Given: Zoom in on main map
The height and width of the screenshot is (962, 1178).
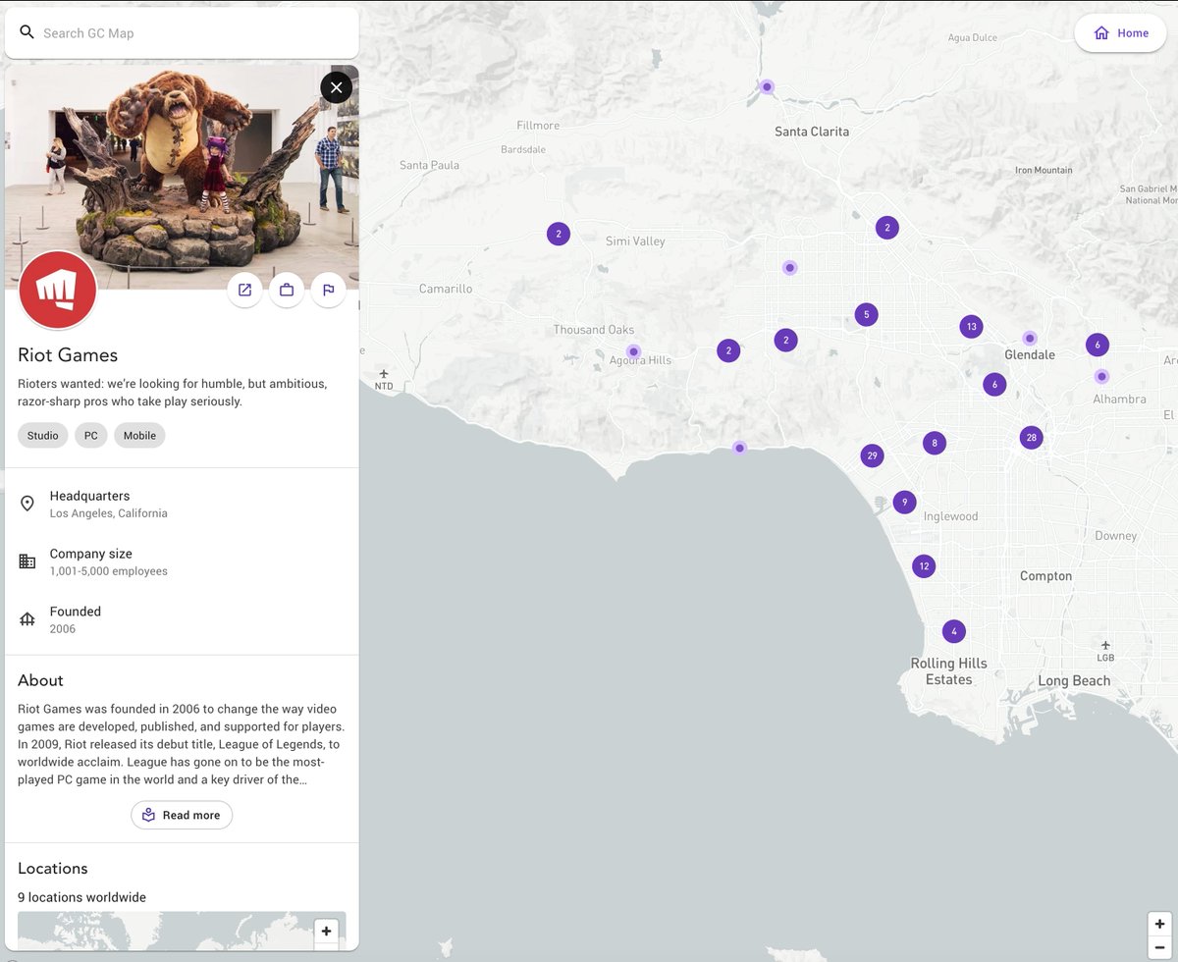Looking at the screenshot, I should (x=1159, y=924).
